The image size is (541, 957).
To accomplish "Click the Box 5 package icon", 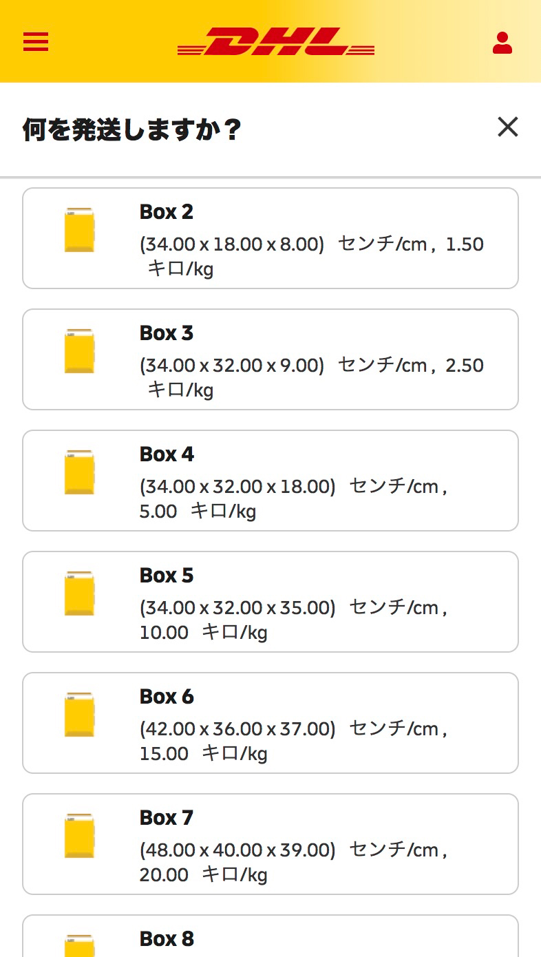I will click(x=79, y=593).
